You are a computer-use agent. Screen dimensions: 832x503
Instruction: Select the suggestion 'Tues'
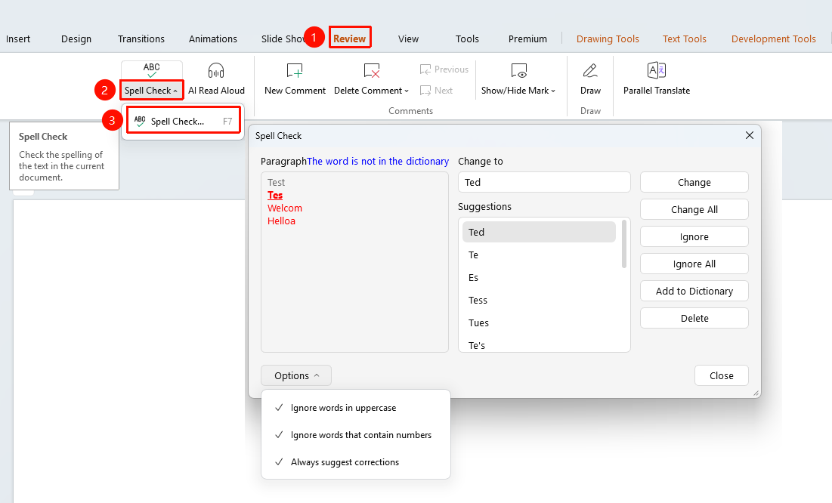(539, 323)
